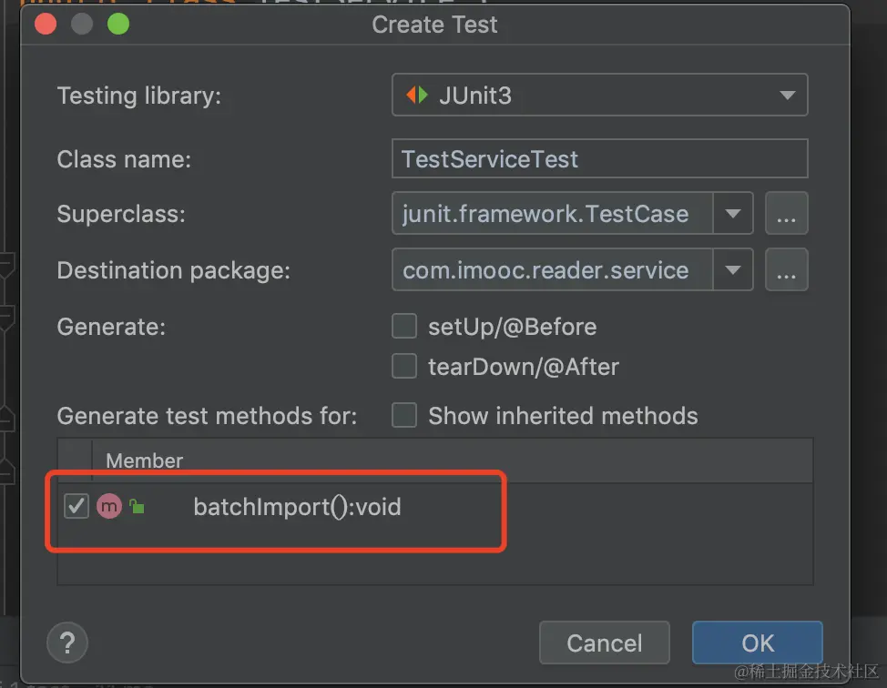This screenshot has height=688, width=887.
Task: Click the Member column header
Action: click(x=145, y=460)
